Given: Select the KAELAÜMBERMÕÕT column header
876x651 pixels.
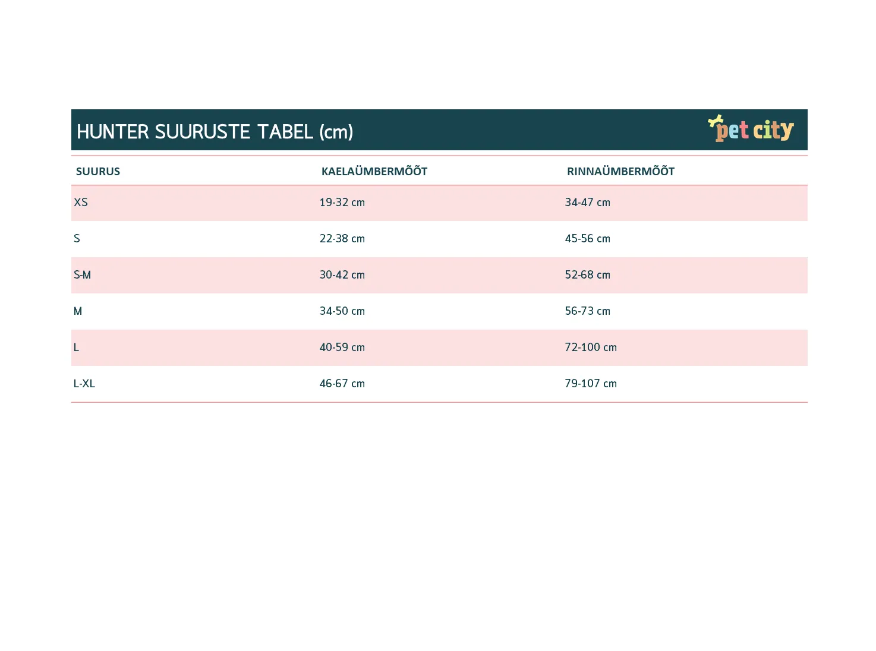Looking at the screenshot, I should pyautogui.click(x=374, y=171).
